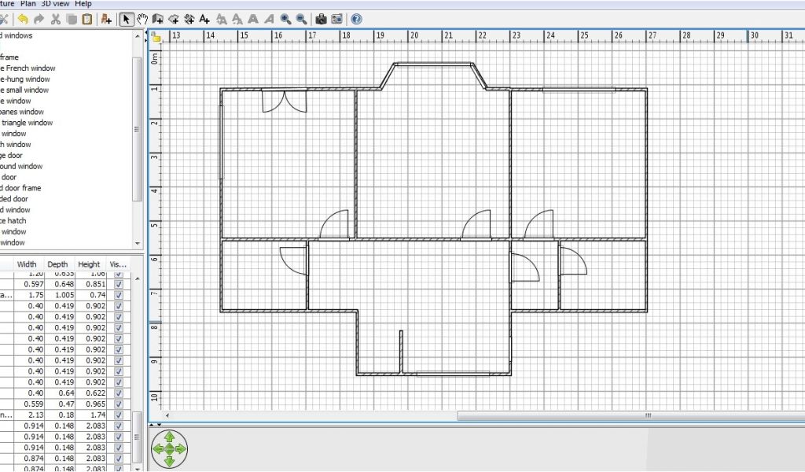Viewport: 805px width, 472px height.
Task: Click the Paste clipboard icon
Action: point(86,19)
